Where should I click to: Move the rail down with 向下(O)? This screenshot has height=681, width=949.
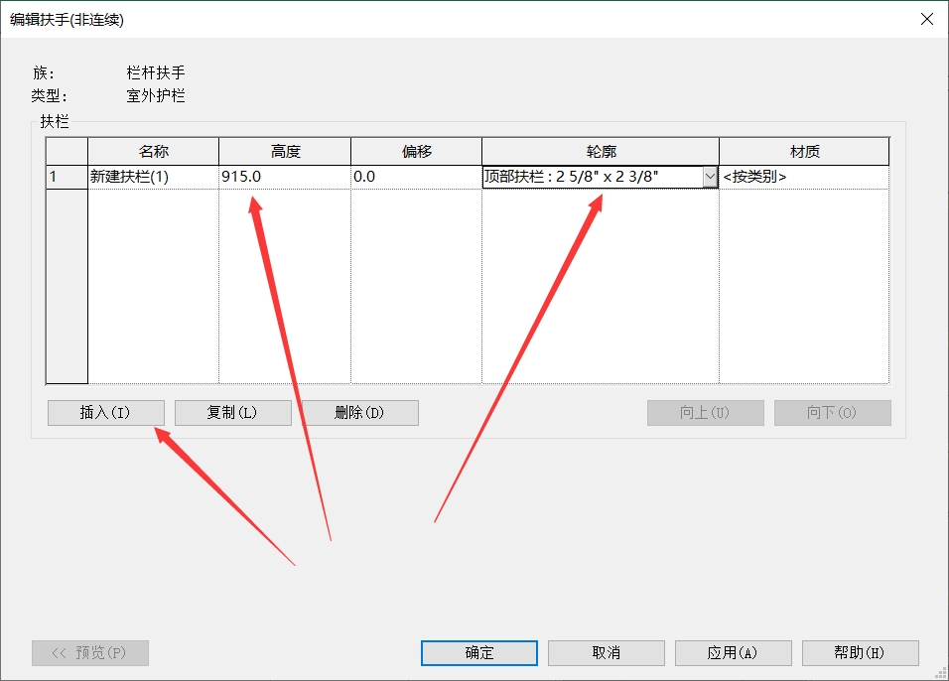[832, 413]
